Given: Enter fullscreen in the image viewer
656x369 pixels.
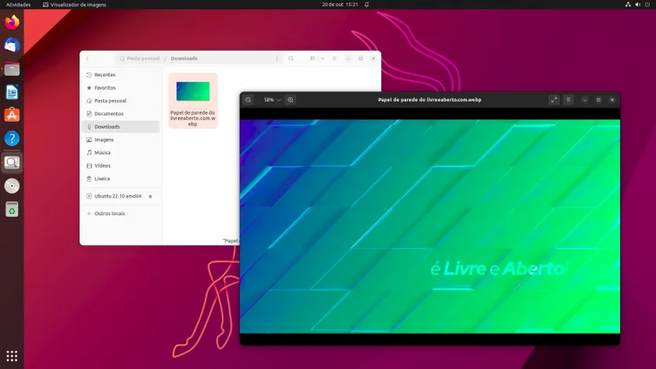Looking at the screenshot, I should tap(554, 100).
